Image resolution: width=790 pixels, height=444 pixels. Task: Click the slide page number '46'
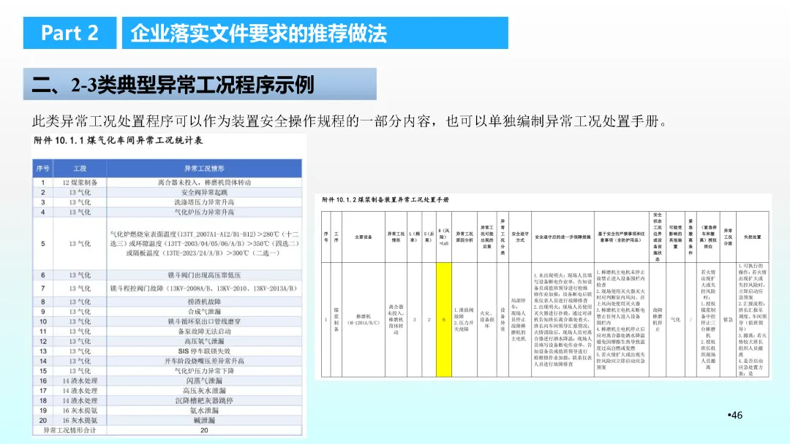[x=736, y=416]
